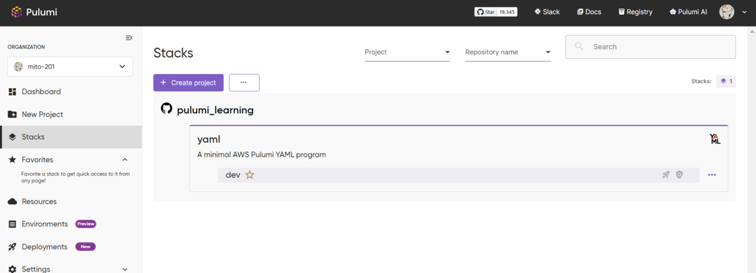
Task: Click the Create project button
Action: (x=188, y=82)
